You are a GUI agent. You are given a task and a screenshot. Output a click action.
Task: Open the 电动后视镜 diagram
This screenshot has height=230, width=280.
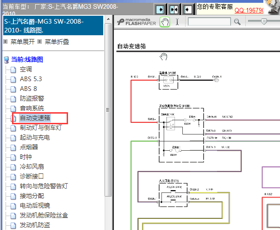point(35,205)
